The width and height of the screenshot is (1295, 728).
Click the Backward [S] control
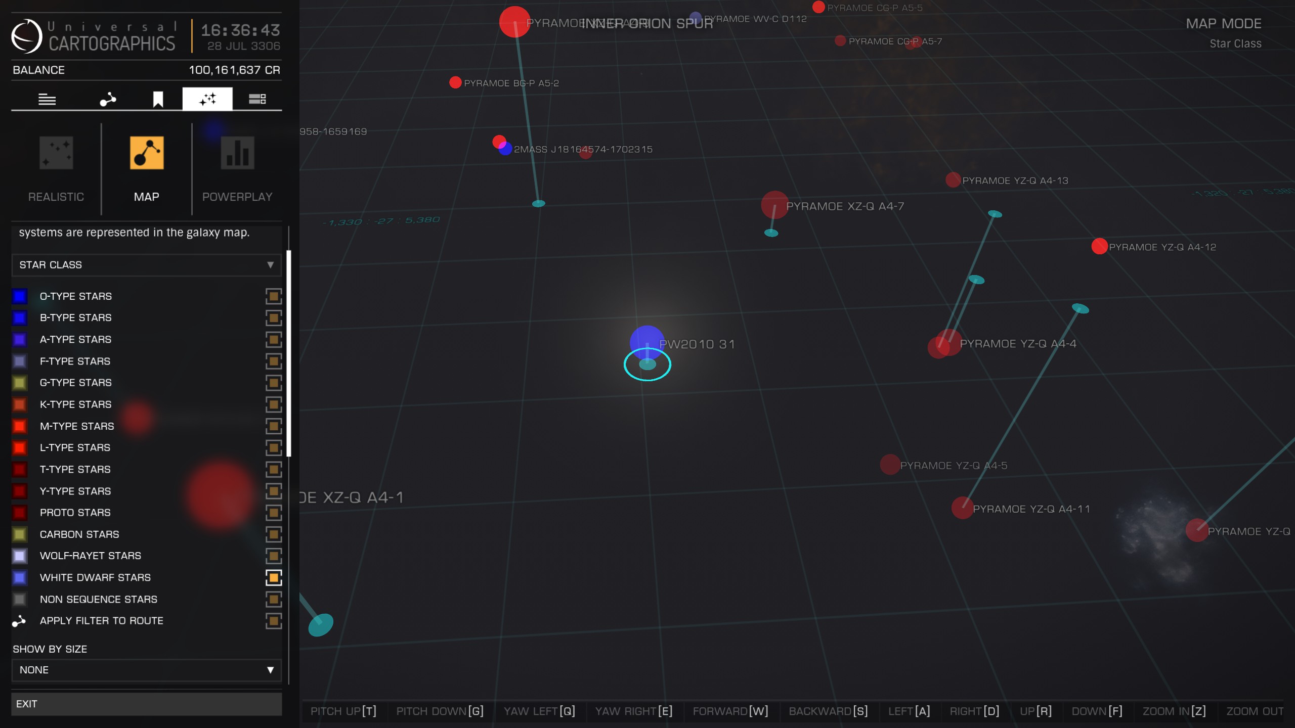(x=828, y=711)
